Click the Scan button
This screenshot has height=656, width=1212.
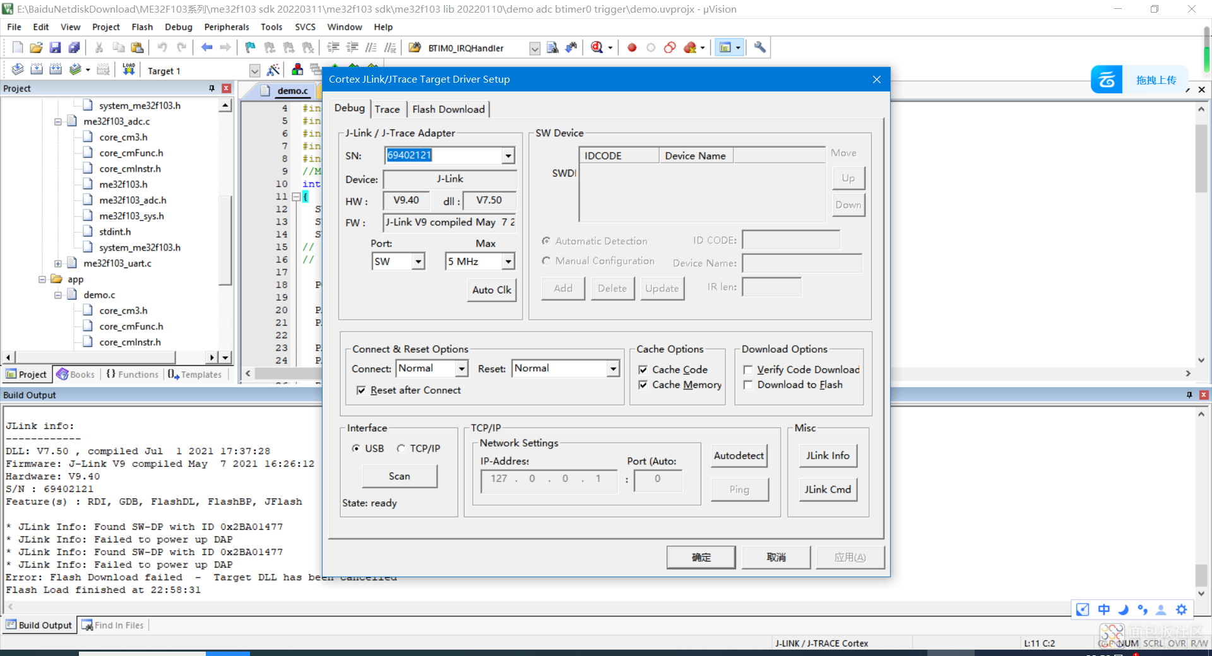tap(400, 476)
